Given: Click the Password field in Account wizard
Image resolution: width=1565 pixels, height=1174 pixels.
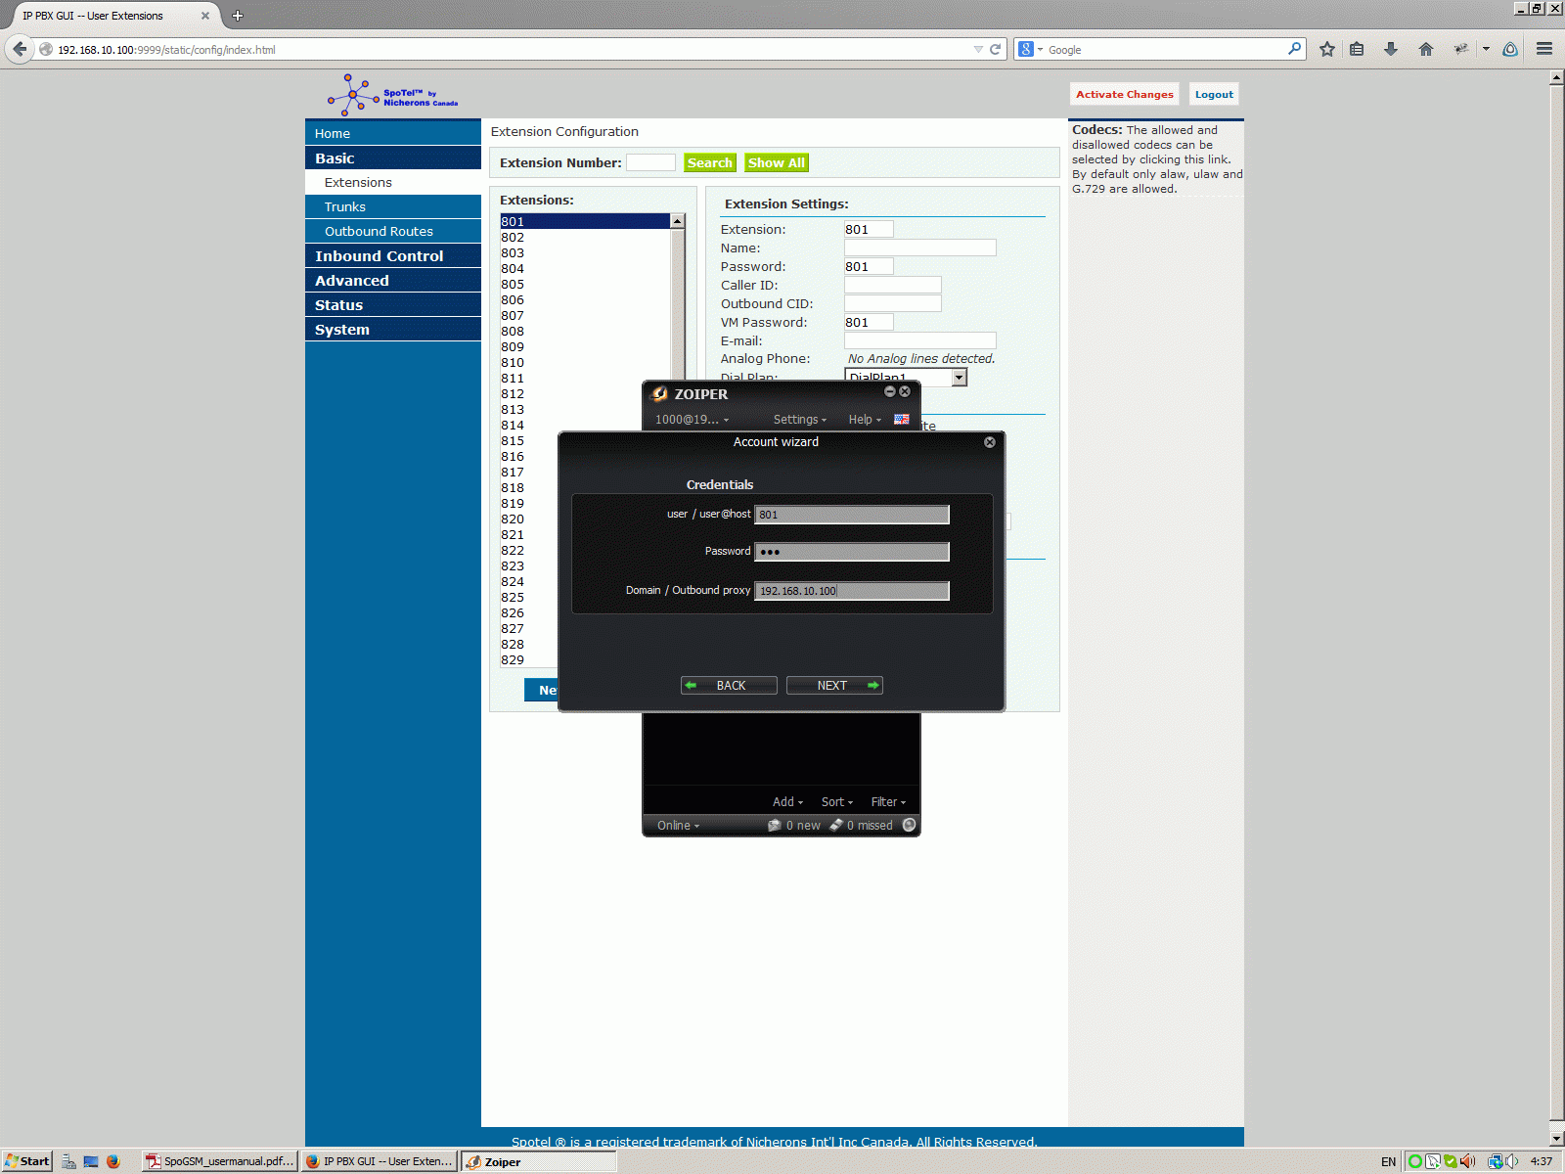Looking at the screenshot, I should pos(852,552).
